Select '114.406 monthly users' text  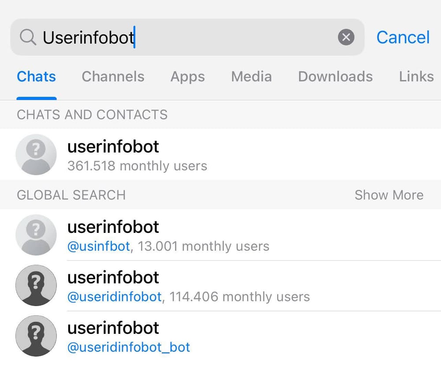[239, 297]
